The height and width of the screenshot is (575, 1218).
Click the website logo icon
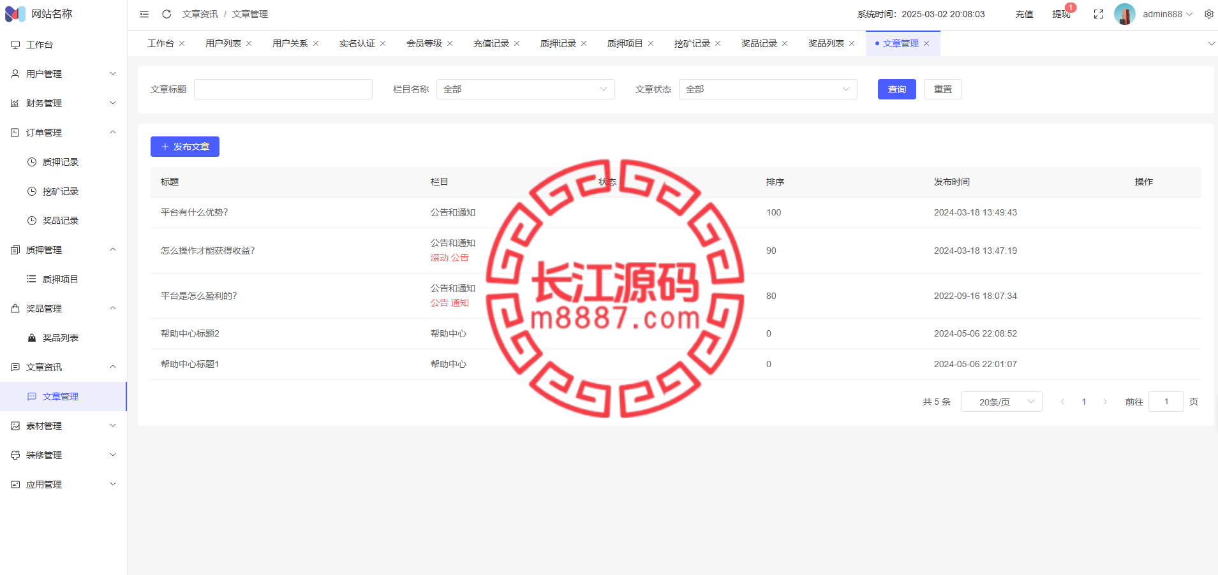15,14
